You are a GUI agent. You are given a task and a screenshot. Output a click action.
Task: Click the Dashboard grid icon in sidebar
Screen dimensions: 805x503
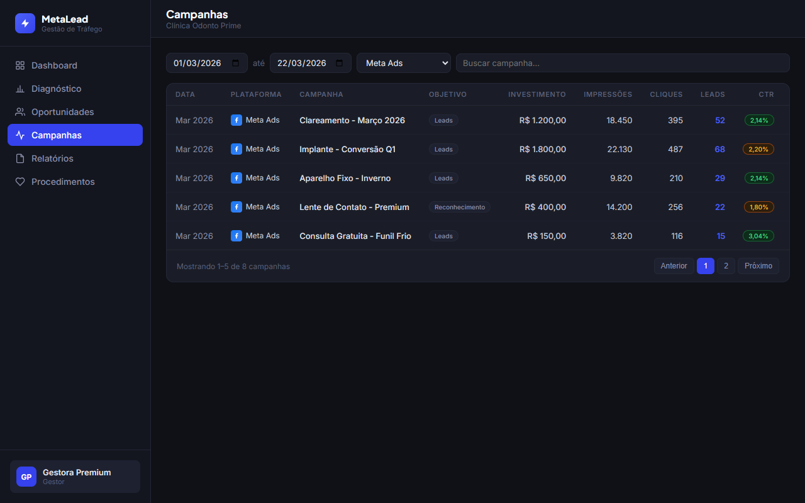(20, 65)
